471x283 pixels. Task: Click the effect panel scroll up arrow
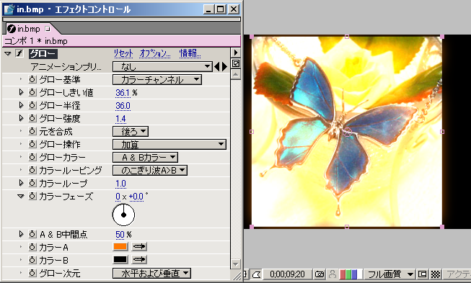(236, 75)
